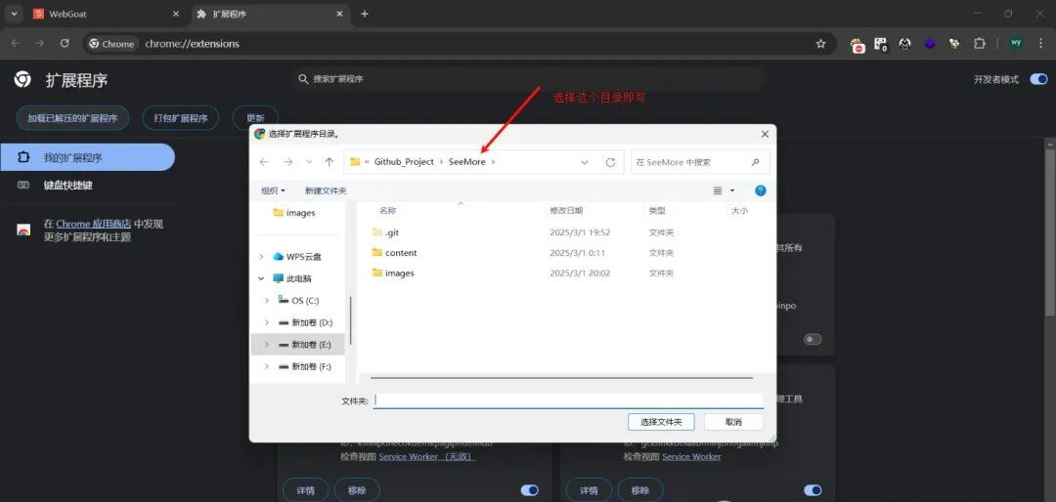Image resolution: width=1056 pixels, height=502 pixels.
Task: Click the back arrow in the folder dialog
Action: 264,162
